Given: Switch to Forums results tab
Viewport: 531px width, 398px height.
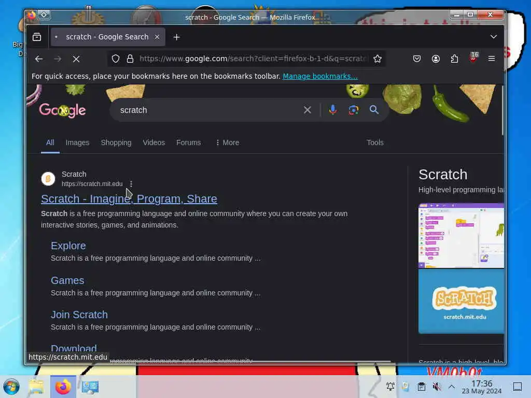Looking at the screenshot, I should coord(189,143).
